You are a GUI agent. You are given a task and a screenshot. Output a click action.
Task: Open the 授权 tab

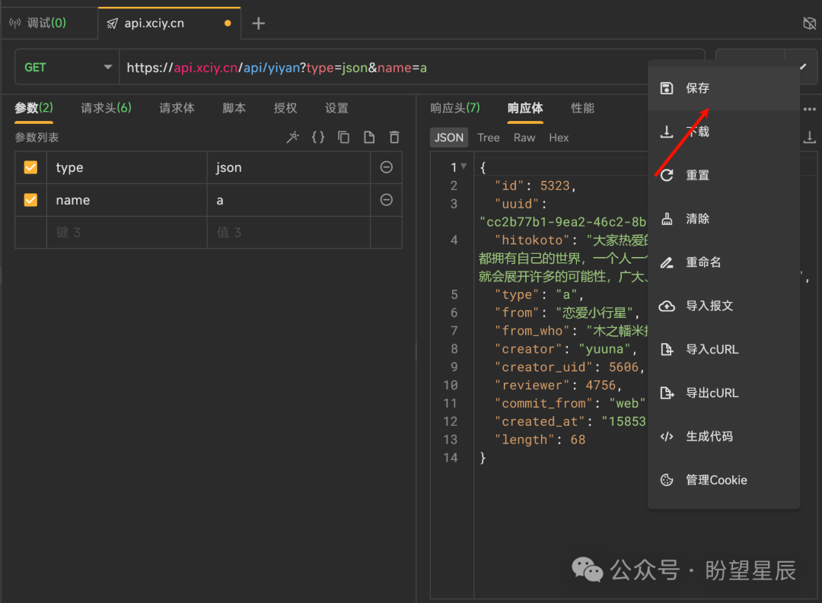(x=285, y=108)
